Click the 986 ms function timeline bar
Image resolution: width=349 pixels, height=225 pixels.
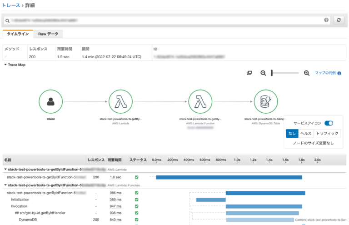pos(265,193)
